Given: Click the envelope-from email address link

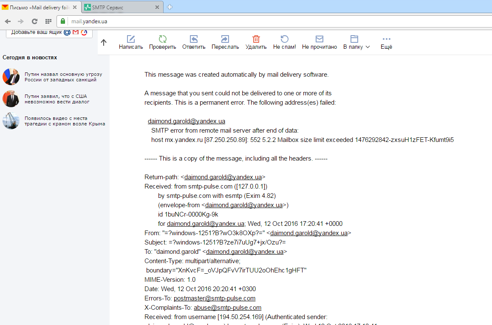Looking at the screenshot, I should 244,205.
